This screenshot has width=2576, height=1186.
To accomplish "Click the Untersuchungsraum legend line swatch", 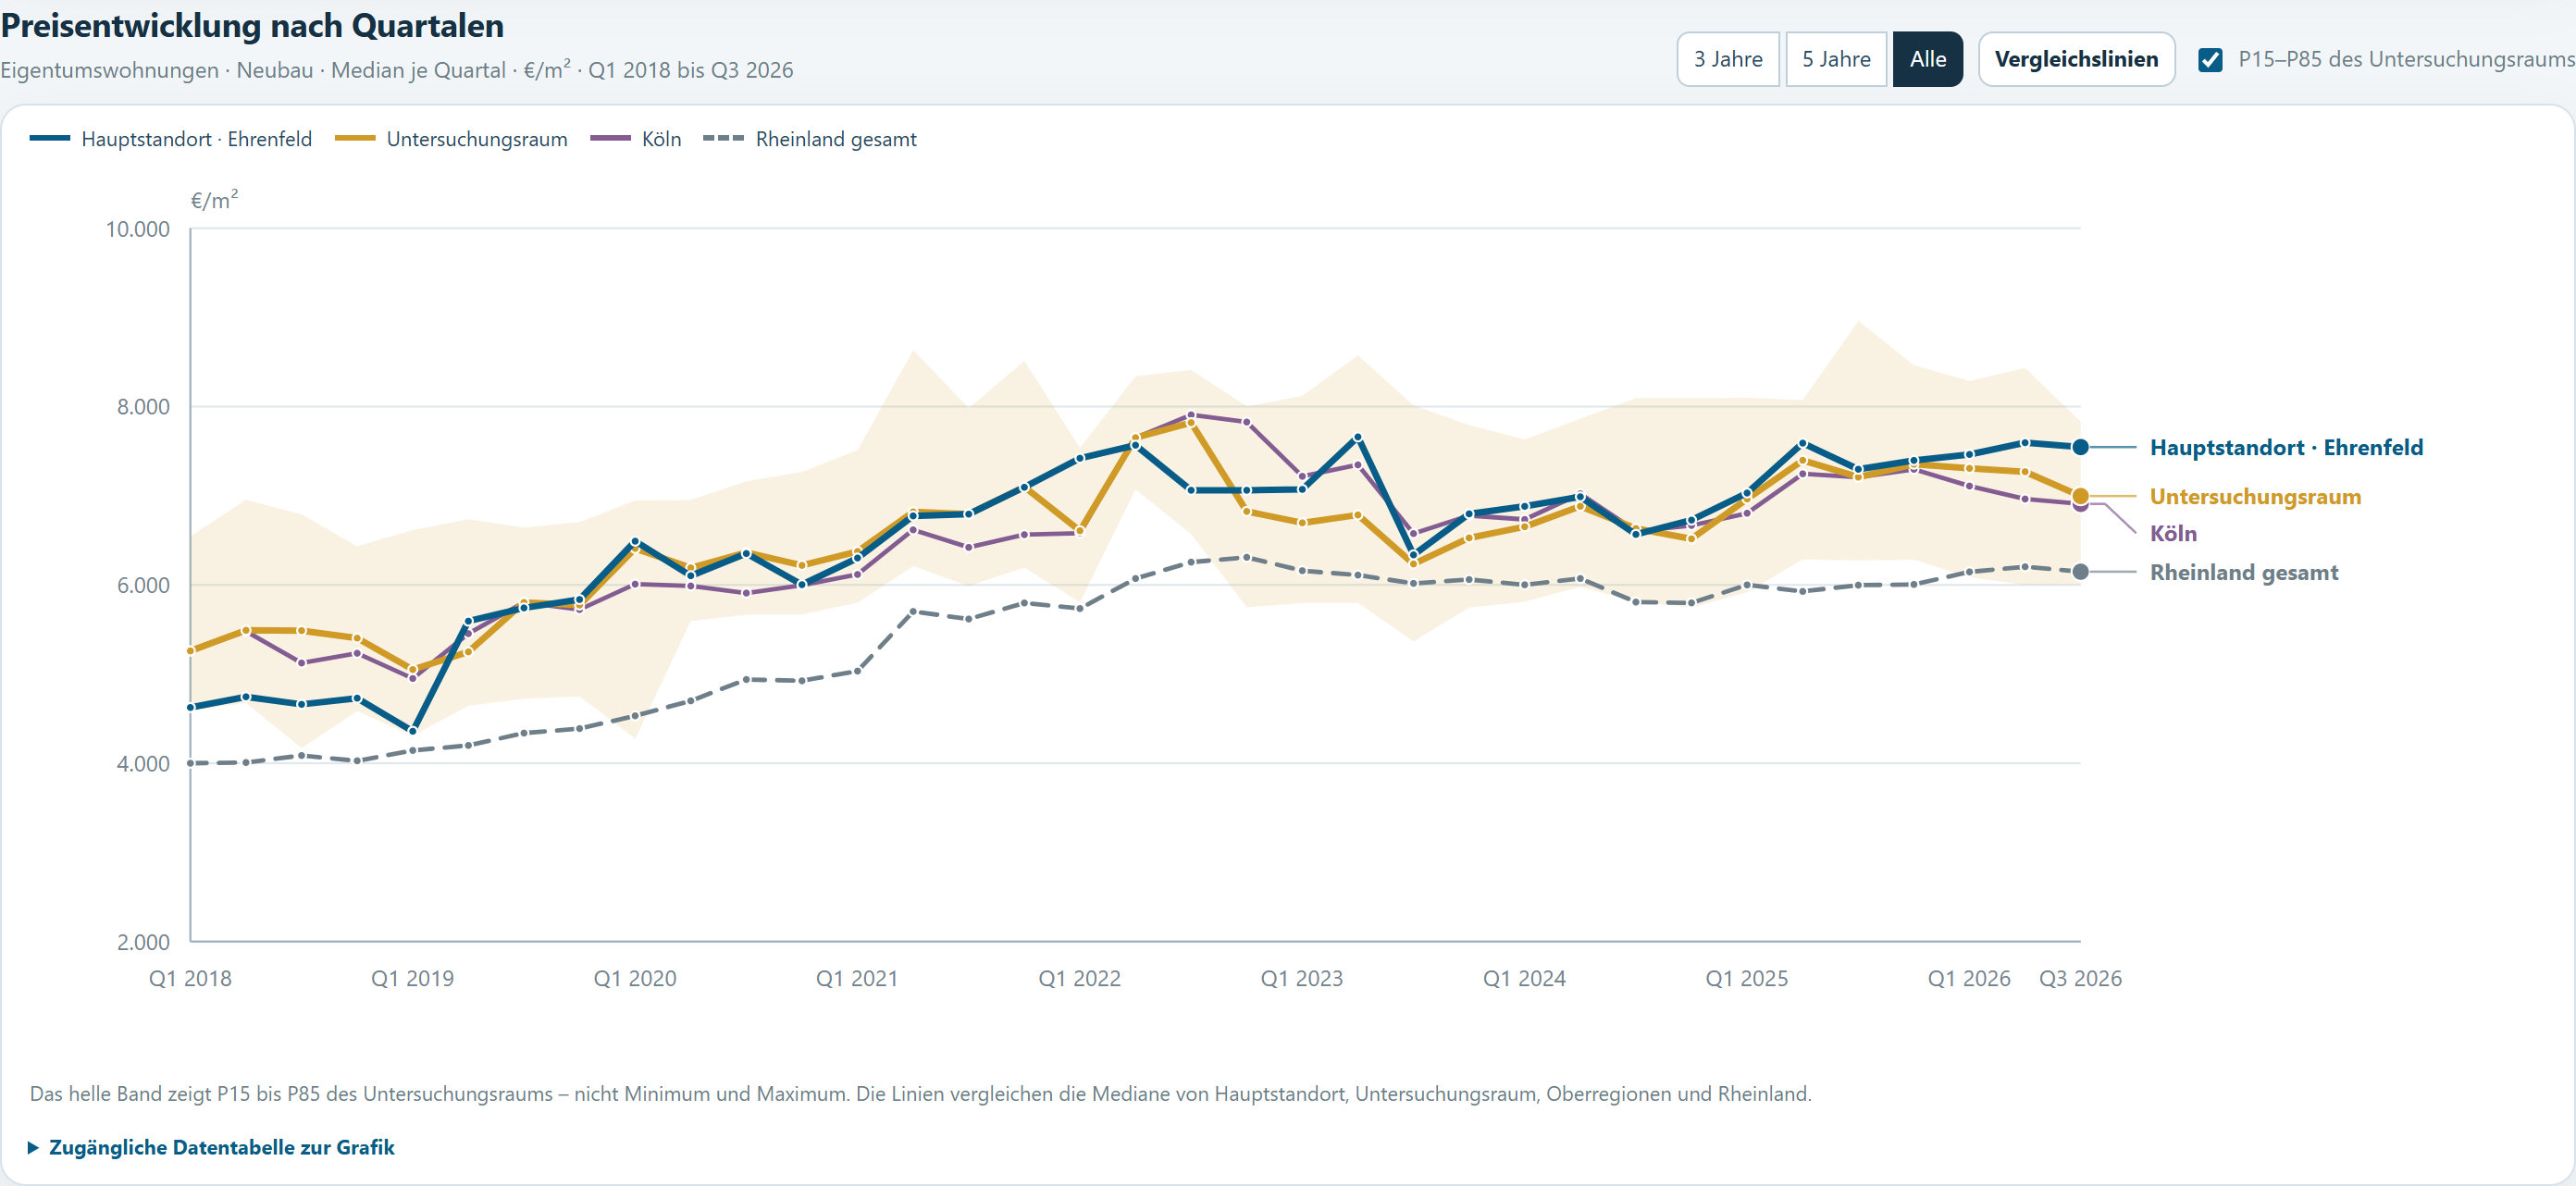I will click(x=355, y=139).
